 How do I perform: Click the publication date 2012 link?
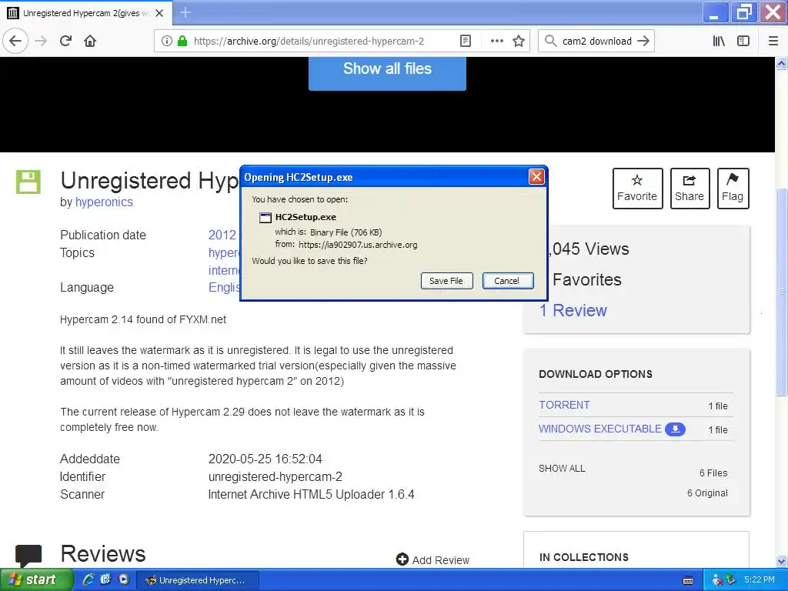[222, 235]
